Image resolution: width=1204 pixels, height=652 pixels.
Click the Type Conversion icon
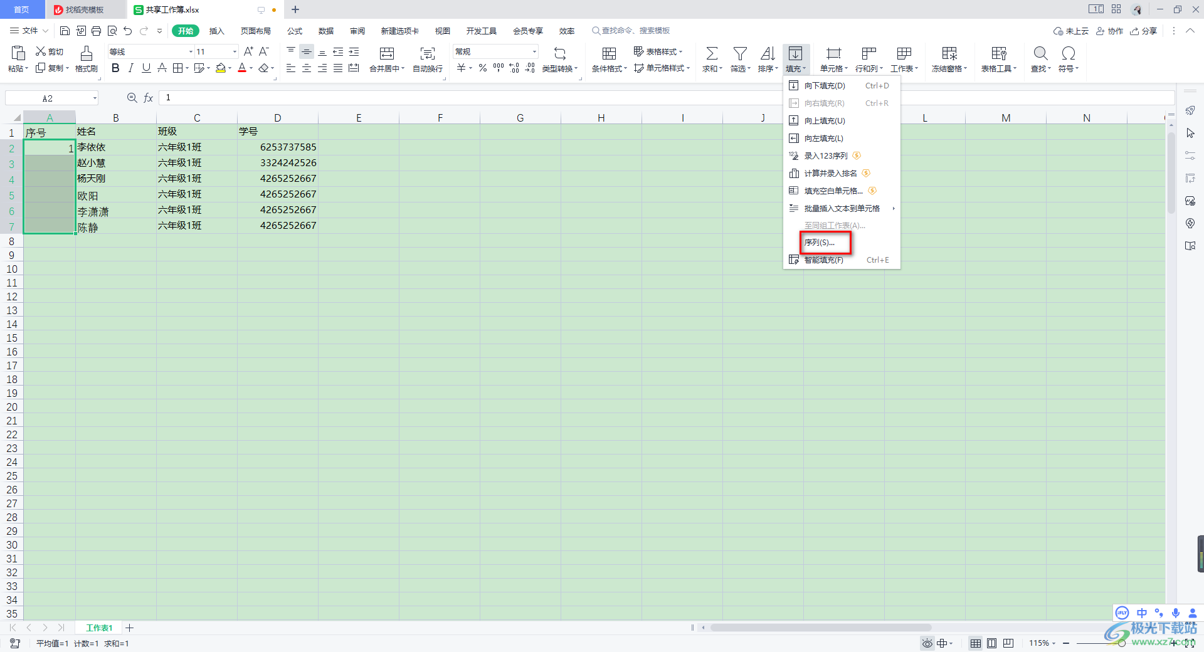coord(560,53)
